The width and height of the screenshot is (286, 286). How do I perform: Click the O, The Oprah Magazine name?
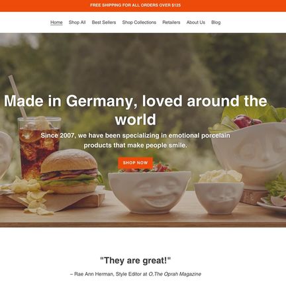[175, 274]
